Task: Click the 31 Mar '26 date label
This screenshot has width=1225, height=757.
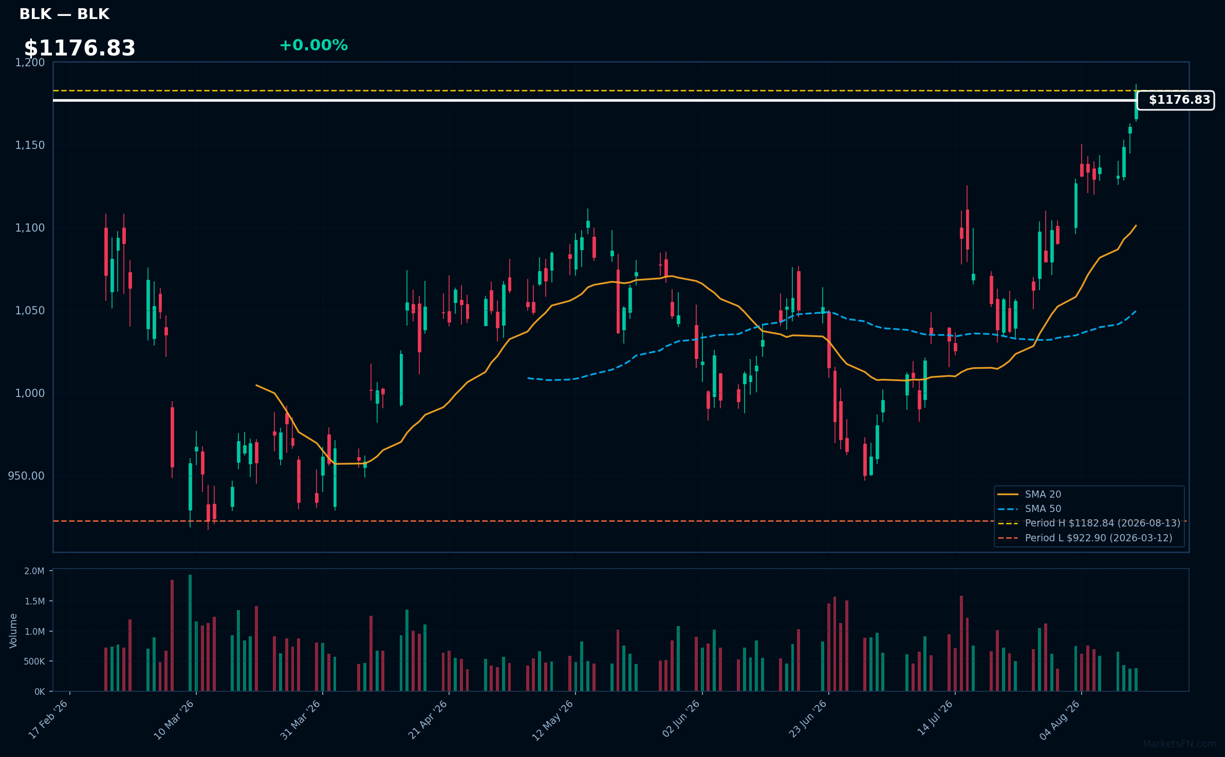Action: 300,720
